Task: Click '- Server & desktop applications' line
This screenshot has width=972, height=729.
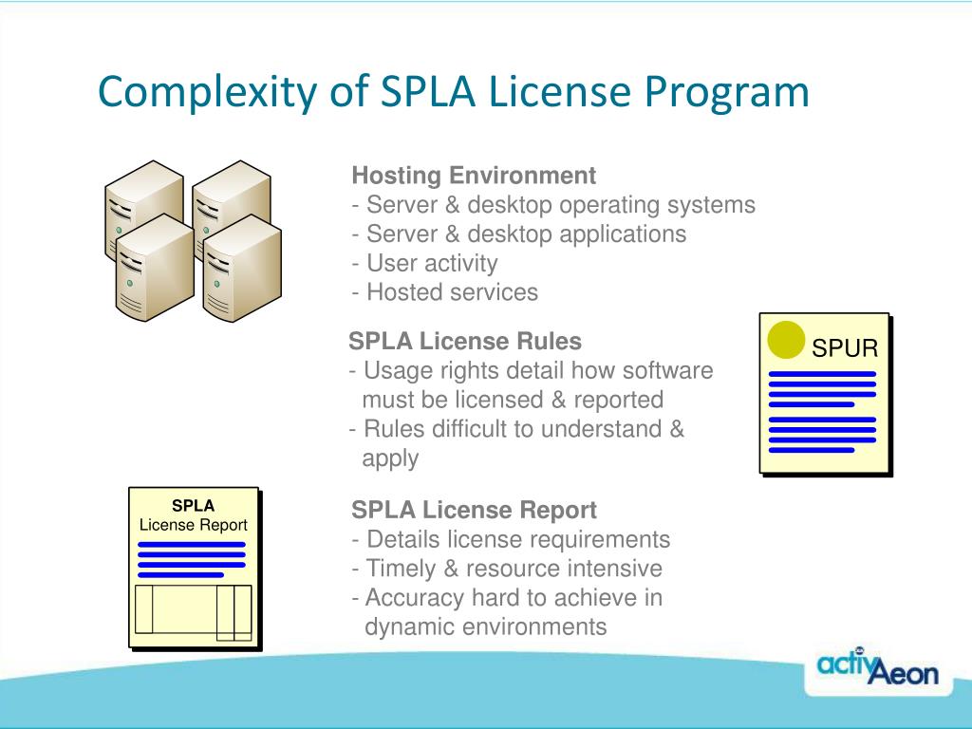Action: (519, 234)
